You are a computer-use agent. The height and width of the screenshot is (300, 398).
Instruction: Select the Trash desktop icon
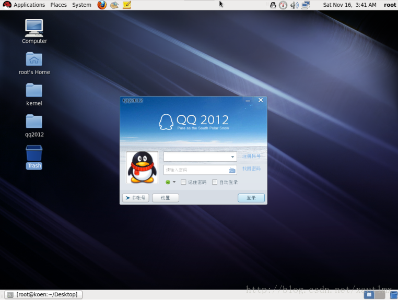click(34, 157)
